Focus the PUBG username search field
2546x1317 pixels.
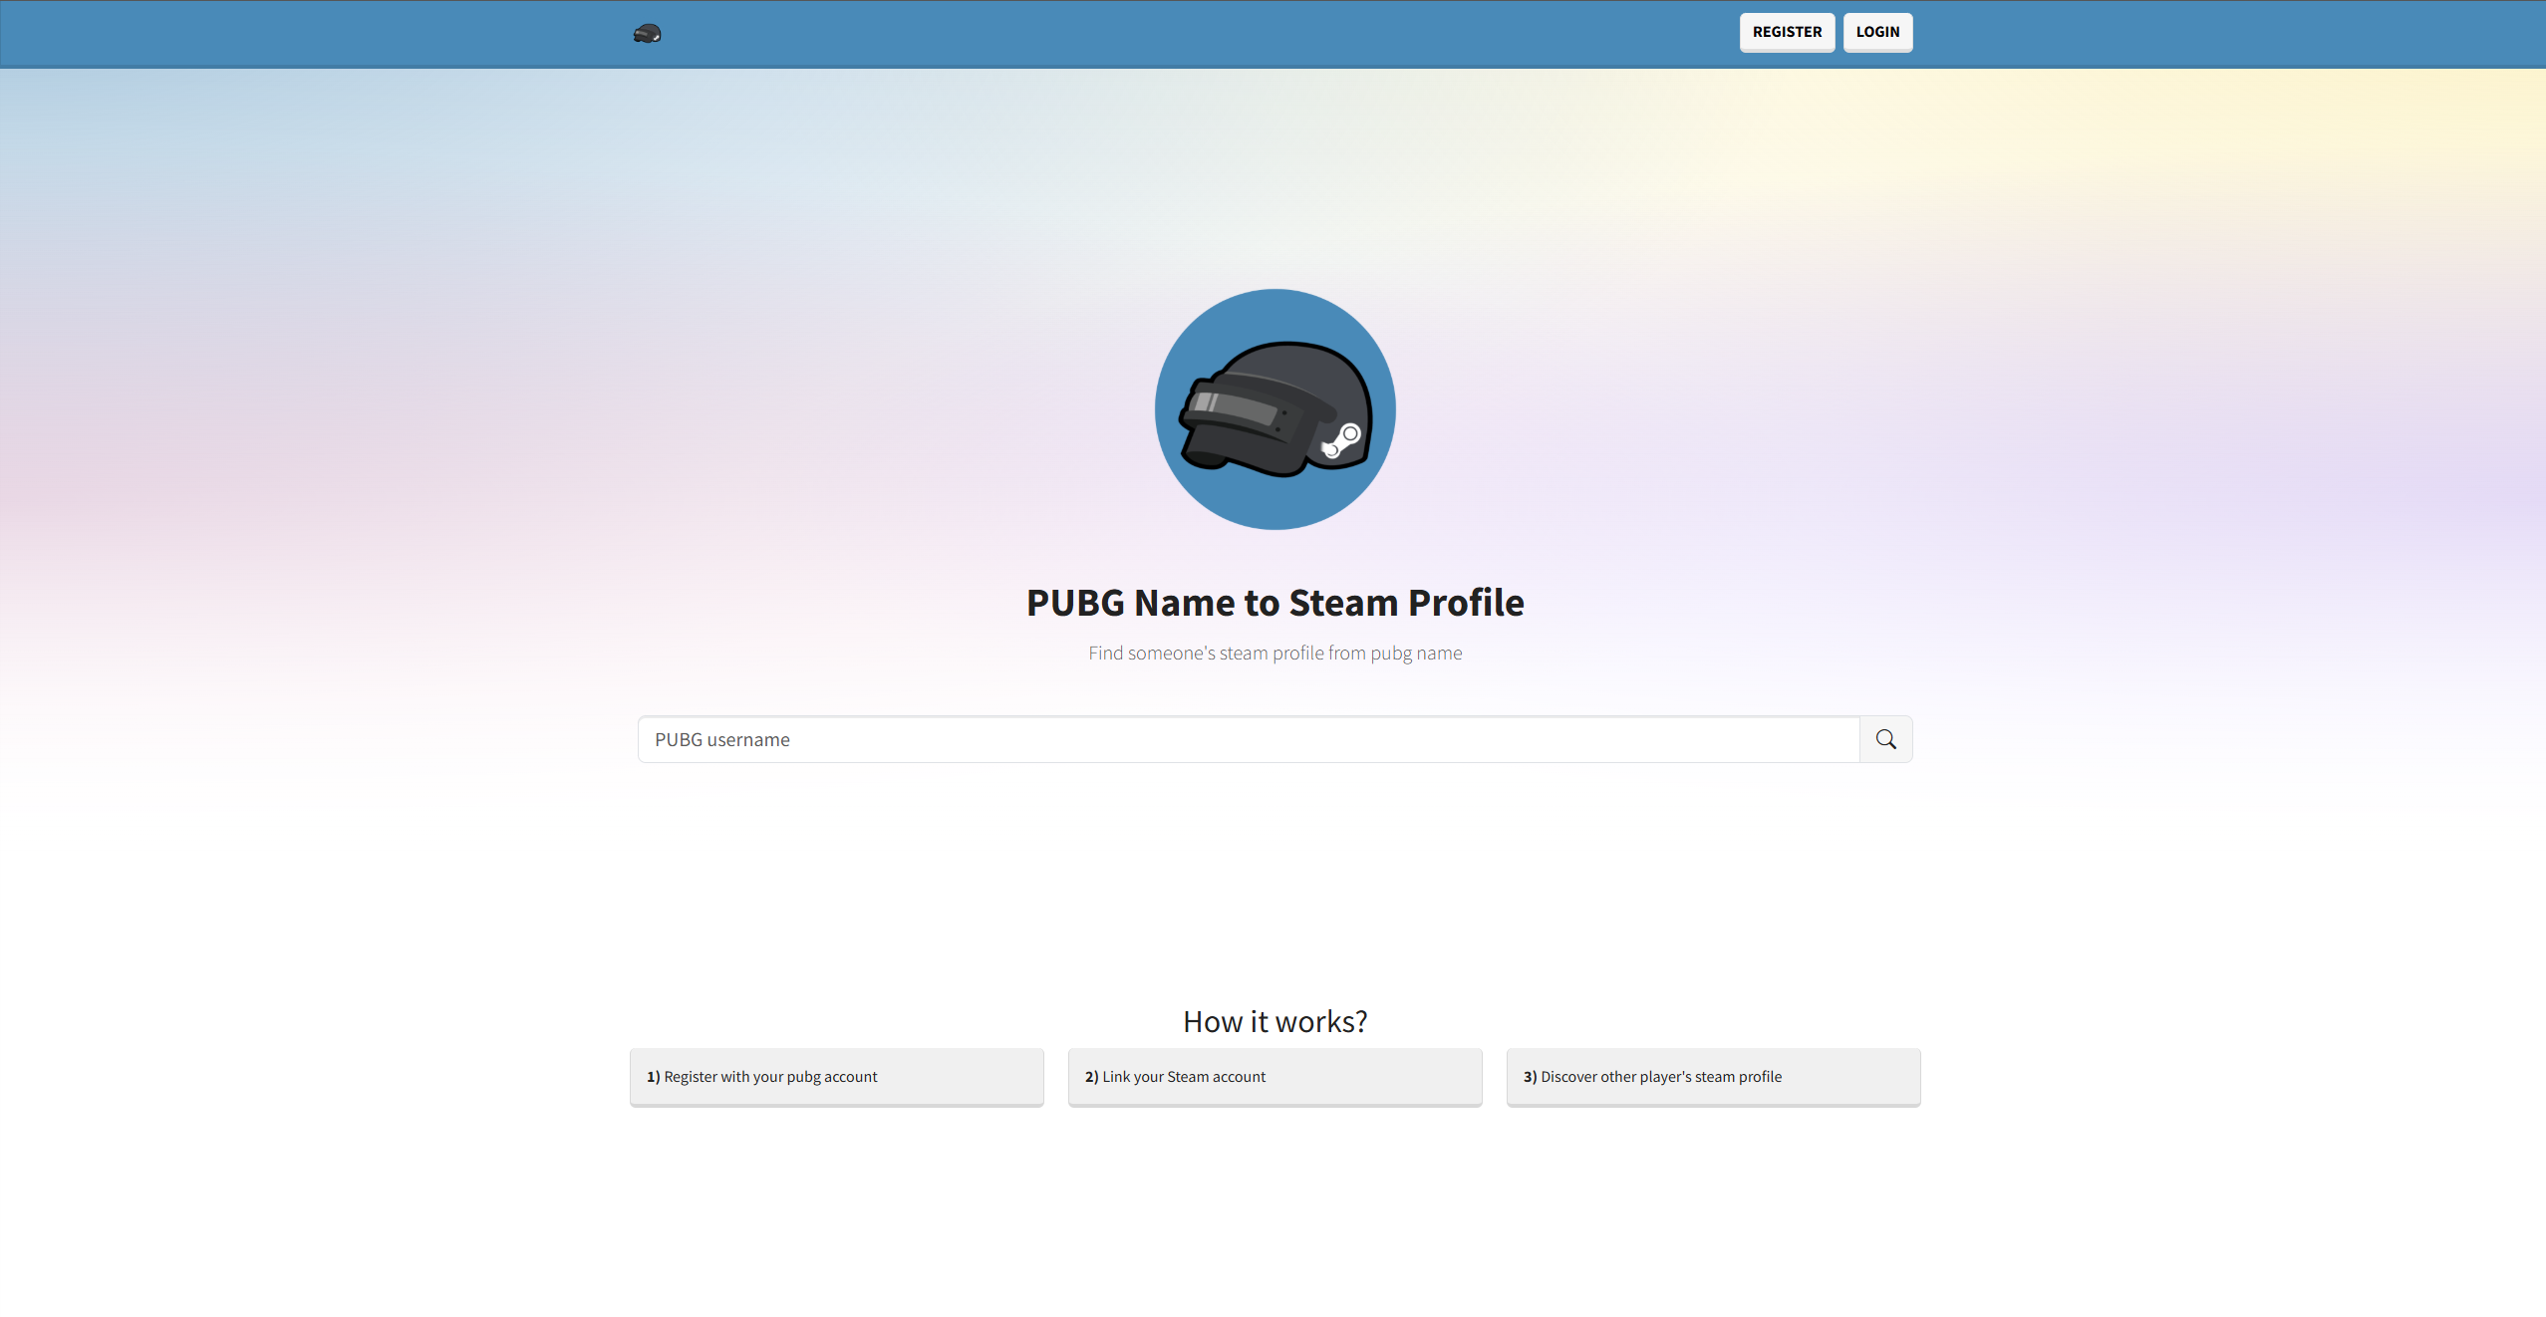coord(1249,739)
